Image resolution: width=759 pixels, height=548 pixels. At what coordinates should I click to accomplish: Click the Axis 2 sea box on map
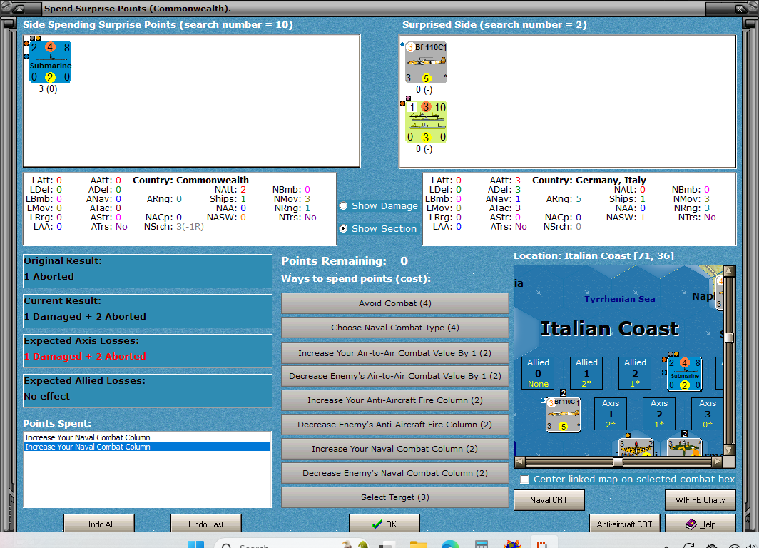pos(659,413)
